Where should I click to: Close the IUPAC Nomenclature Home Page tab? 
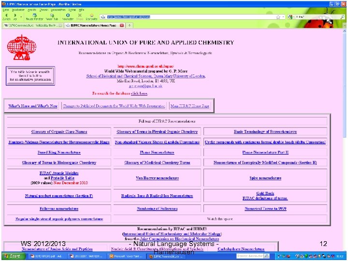click(x=122, y=25)
